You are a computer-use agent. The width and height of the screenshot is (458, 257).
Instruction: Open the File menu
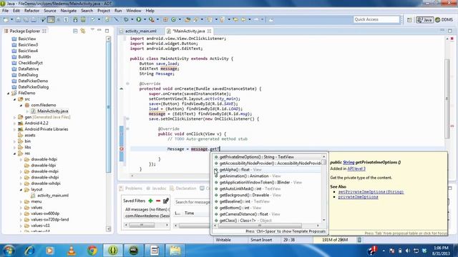pyautogui.click(x=5, y=11)
